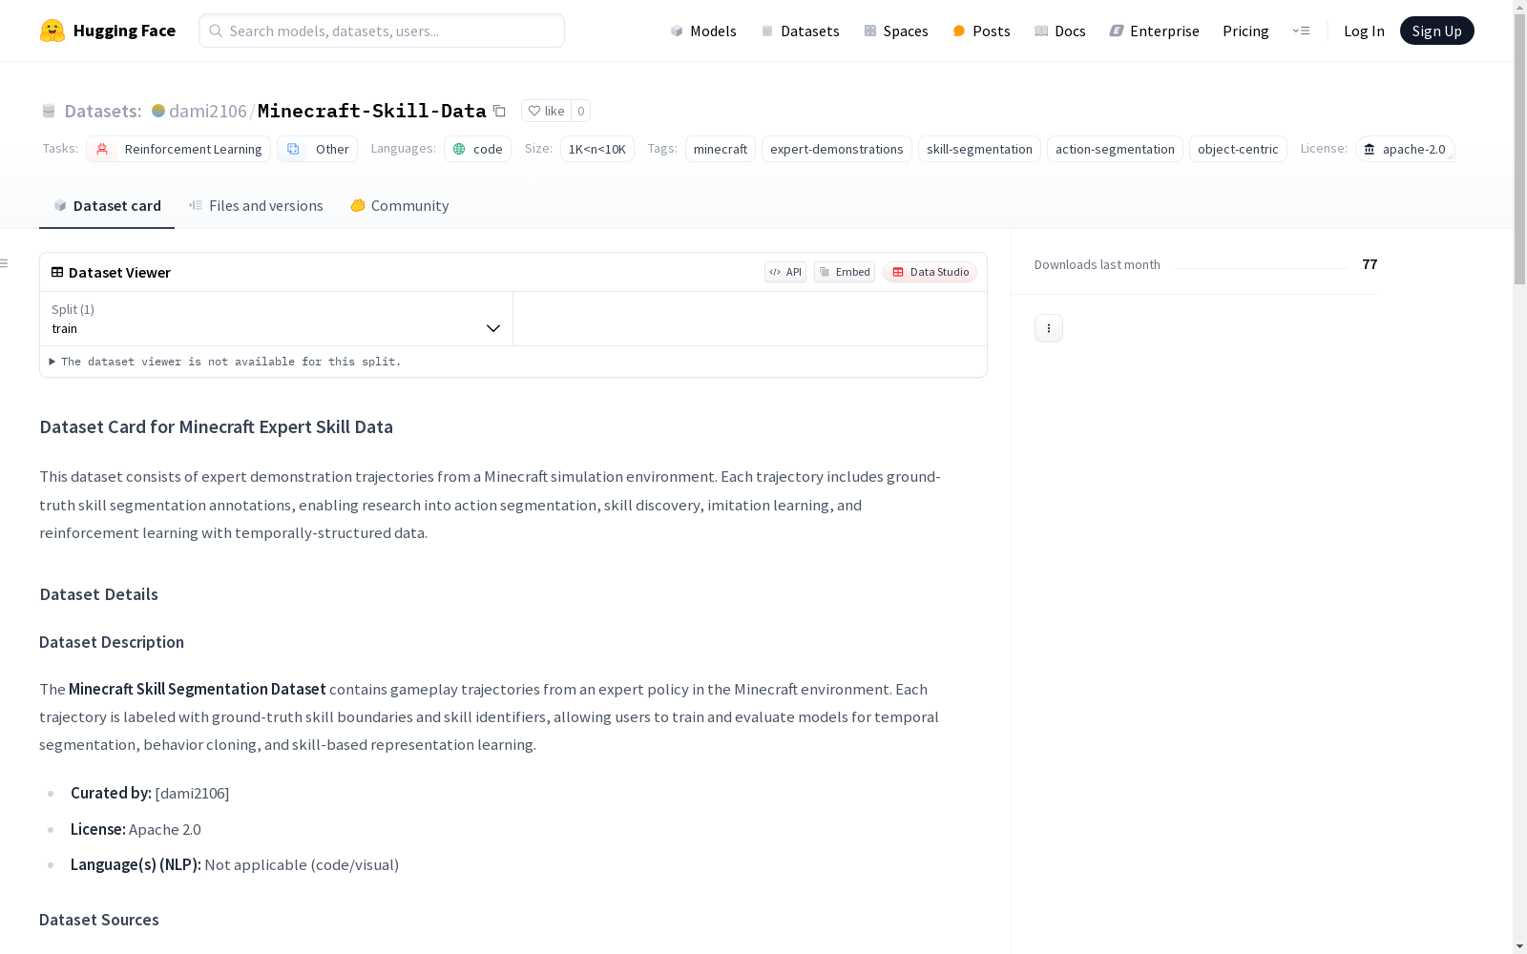Click the expert-demonstrations tag
The height and width of the screenshot is (954, 1527).
tap(837, 149)
